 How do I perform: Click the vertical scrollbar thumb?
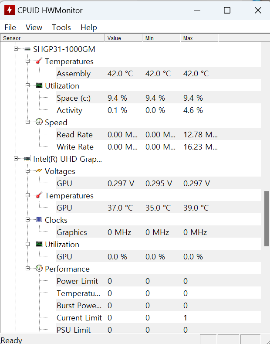[267, 218]
